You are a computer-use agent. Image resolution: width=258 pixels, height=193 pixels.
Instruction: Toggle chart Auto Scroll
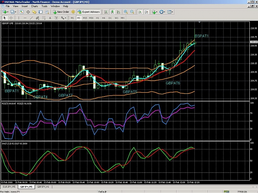point(140,12)
